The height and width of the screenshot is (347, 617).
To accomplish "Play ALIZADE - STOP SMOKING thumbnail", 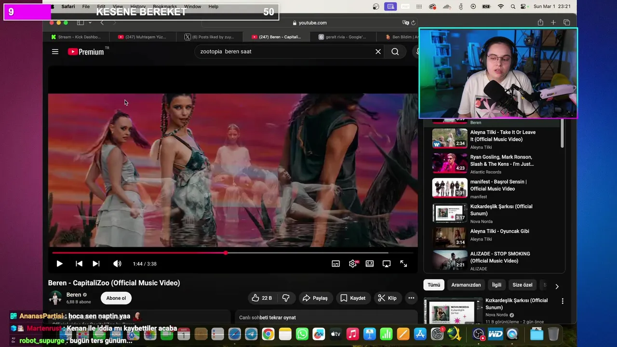I will point(450,260).
